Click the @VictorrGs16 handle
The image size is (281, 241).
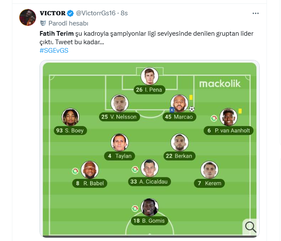pos(97,13)
